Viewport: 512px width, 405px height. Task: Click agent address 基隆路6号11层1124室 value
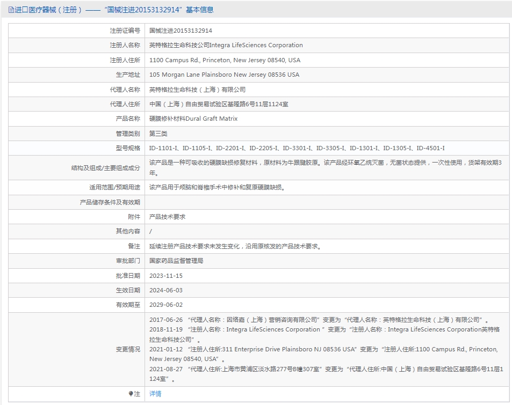click(219, 105)
